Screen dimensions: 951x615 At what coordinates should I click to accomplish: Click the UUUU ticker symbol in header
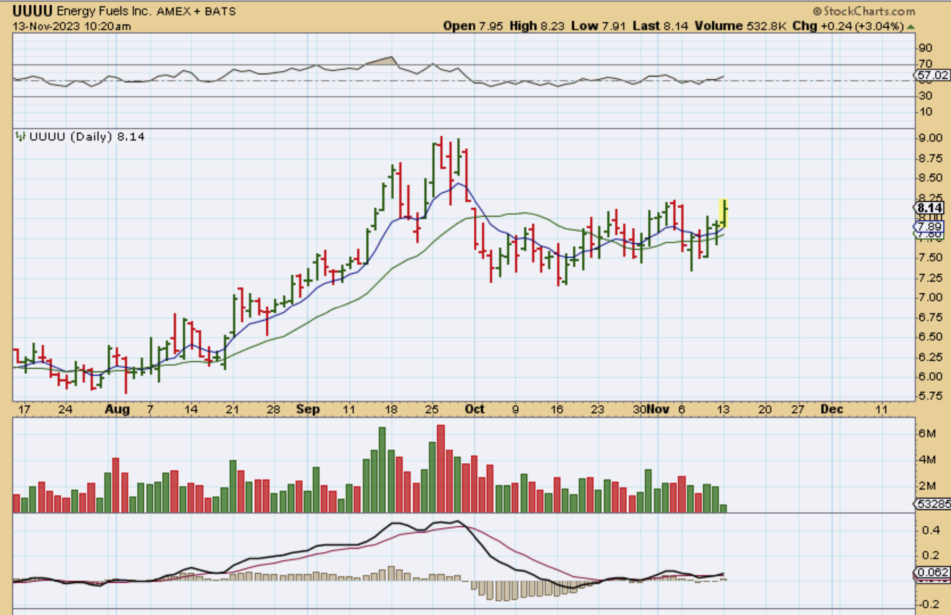pos(32,10)
